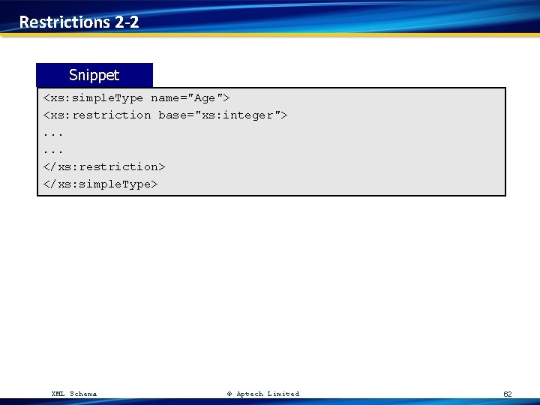Click the word "name" in first code line

click(x=165, y=98)
